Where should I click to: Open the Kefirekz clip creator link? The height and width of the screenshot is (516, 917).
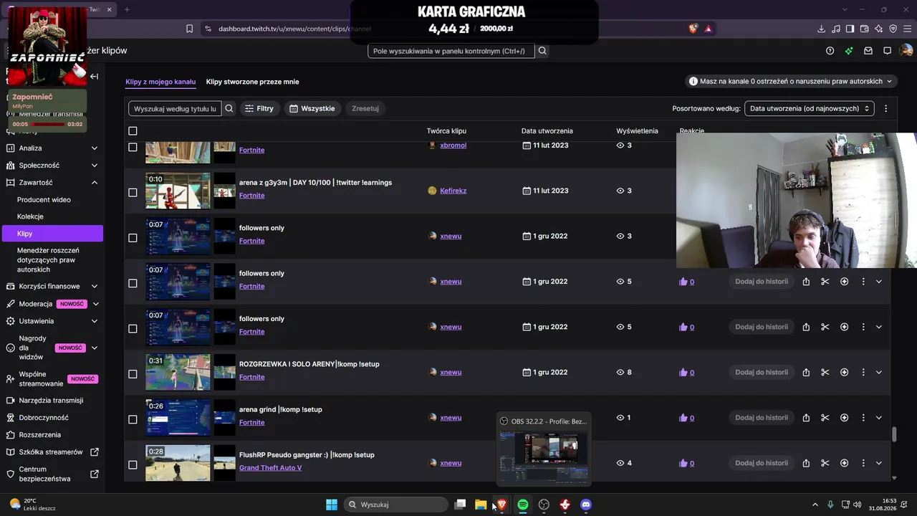coord(453,191)
